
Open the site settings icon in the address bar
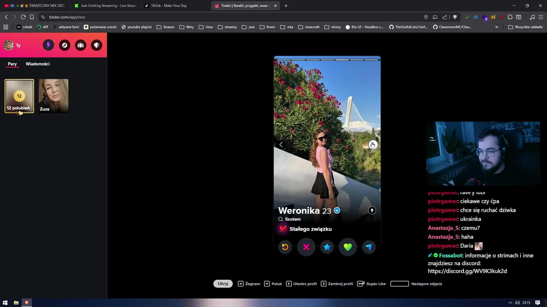[x=43, y=17]
